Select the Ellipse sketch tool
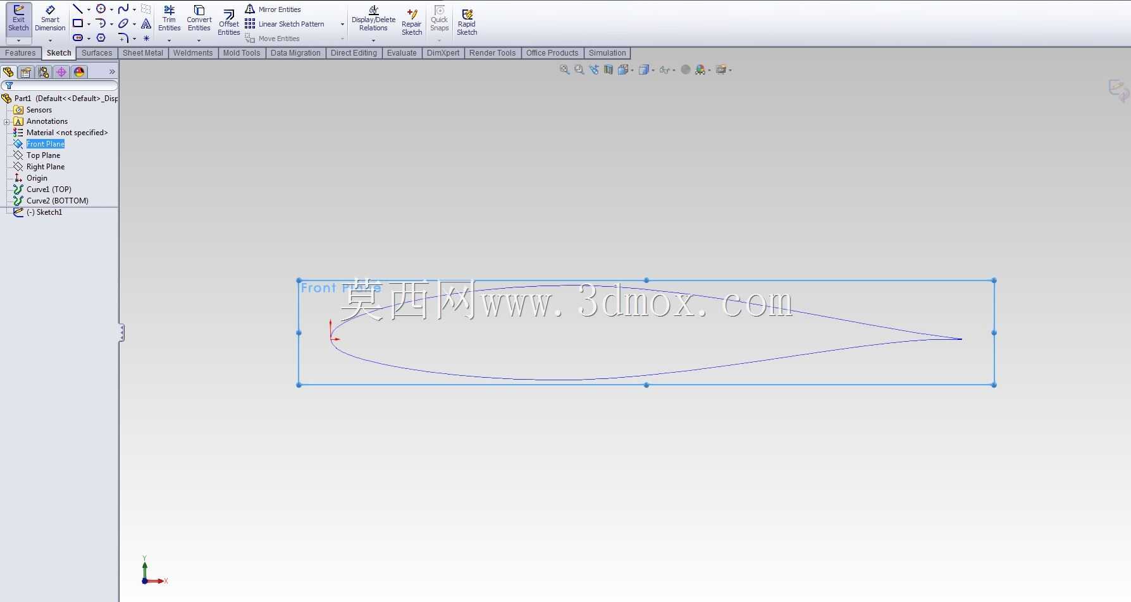1131x602 pixels. 123,23
